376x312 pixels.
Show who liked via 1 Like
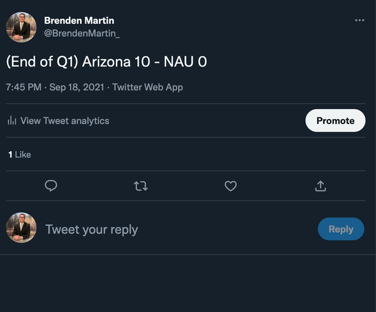pyautogui.click(x=19, y=154)
